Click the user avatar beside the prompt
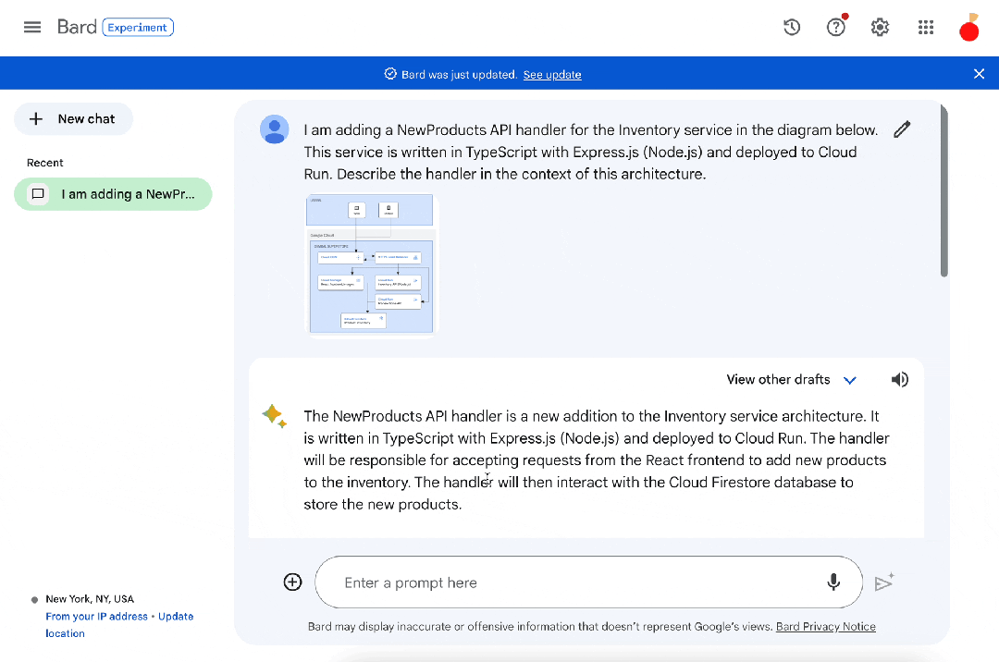The width and height of the screenshot is (999, 662). [275, 129]
